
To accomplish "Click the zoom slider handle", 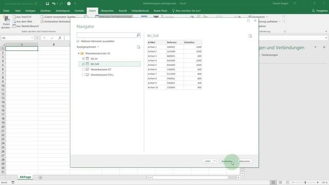I will (305, 182).
